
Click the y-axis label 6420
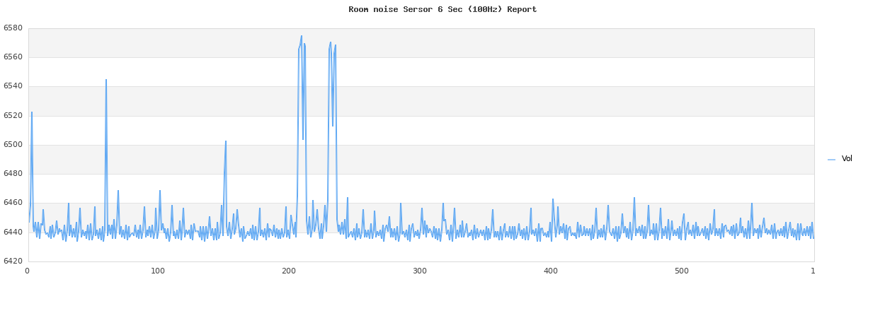[13, 261]
